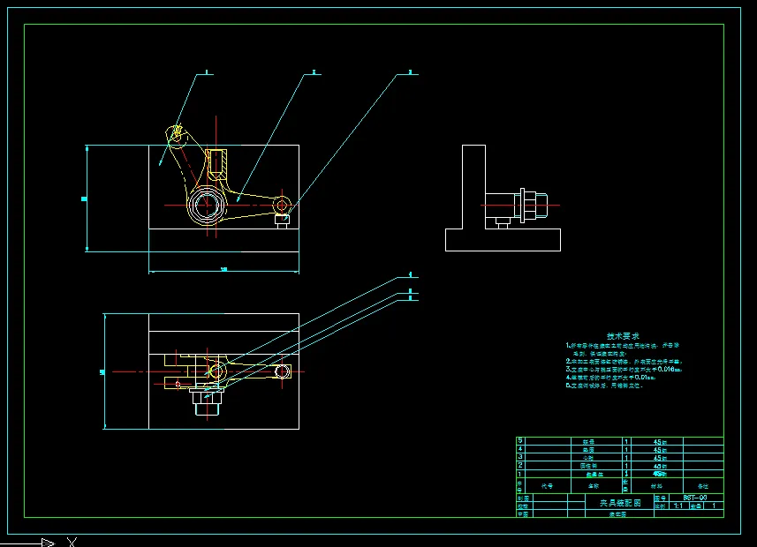Click the X axis label of UCS icon
Image resolution: width=757 pixels, height=547 pixels.
pos(72,543)
